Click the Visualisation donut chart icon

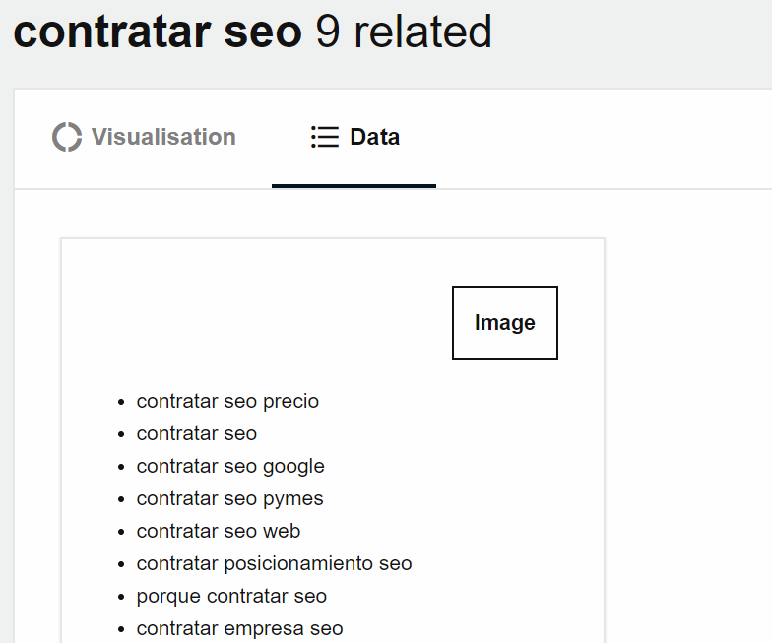click(x=67, y=137)
